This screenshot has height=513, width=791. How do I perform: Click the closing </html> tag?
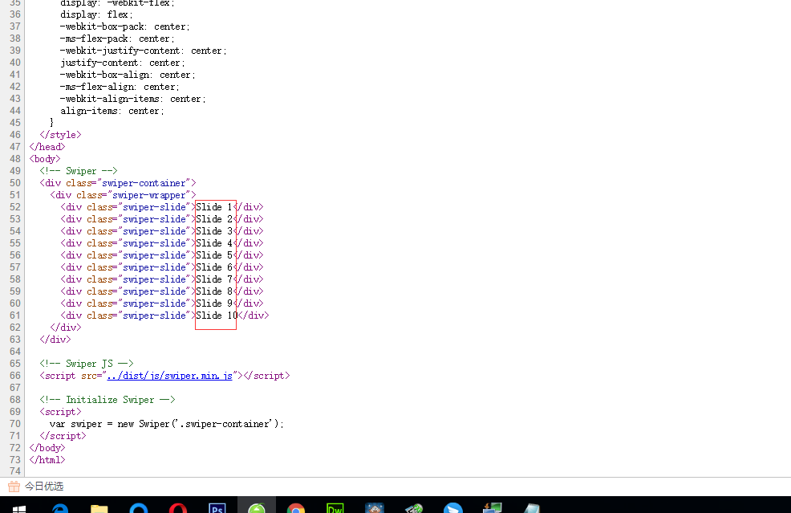pyautogui.click(x=47, y=460)
